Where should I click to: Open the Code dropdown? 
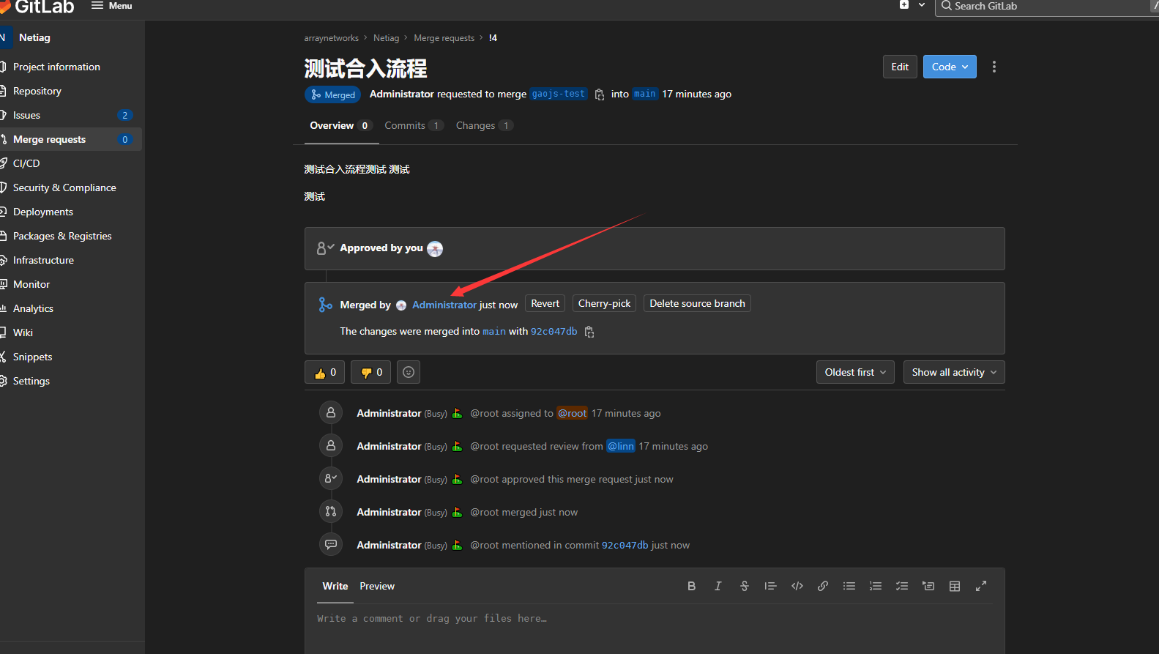pos(950,67)
